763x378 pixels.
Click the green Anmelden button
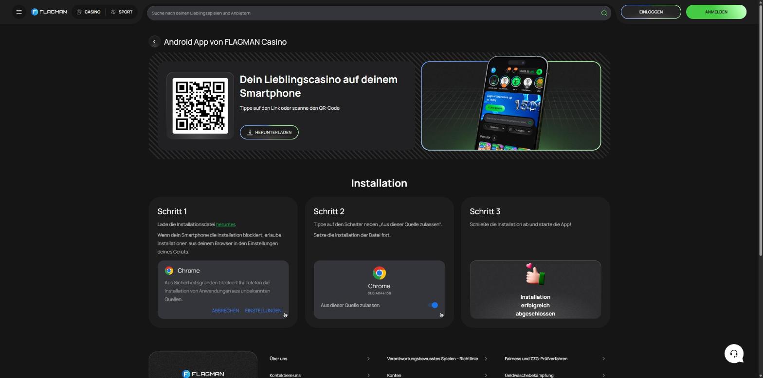pos(716,12)
